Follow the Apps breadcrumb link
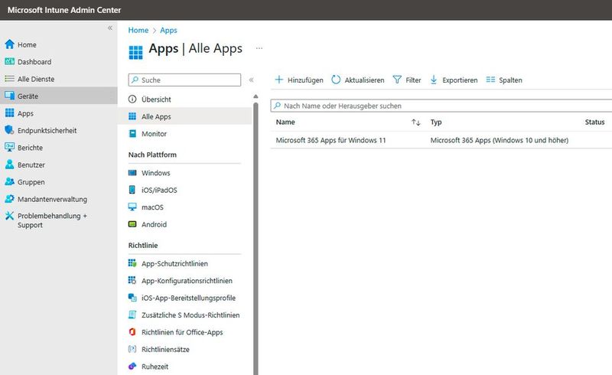612x375 pixels. [168, 30]
